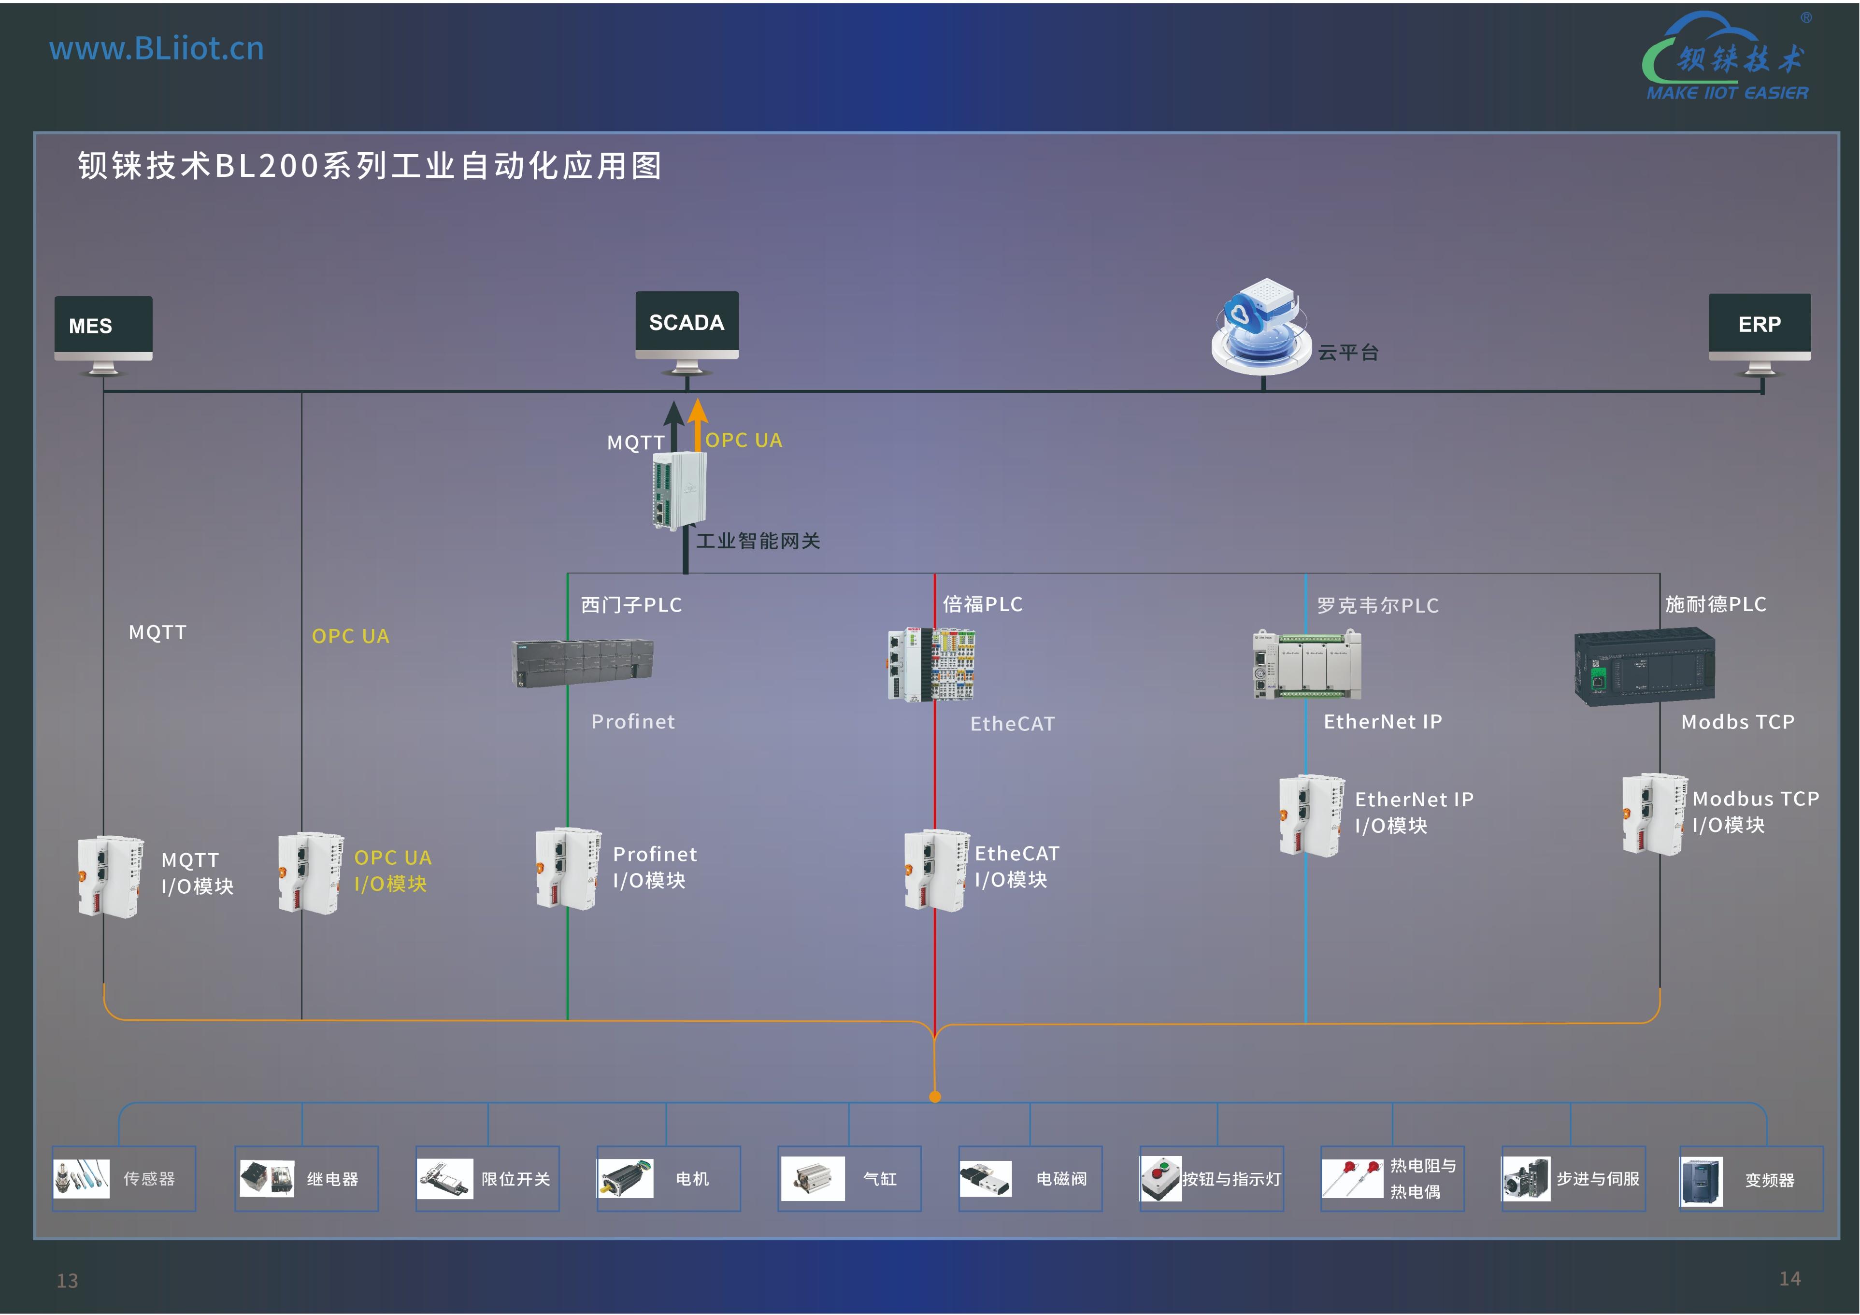Click the black MQTT upward arrow
1860x1315 pixels.
click(x=673, y=426)
